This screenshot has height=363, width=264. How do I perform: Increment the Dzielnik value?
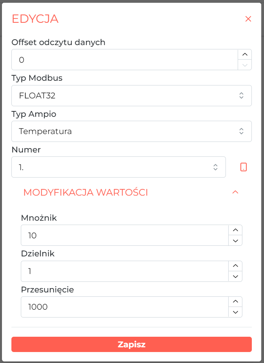235,266
